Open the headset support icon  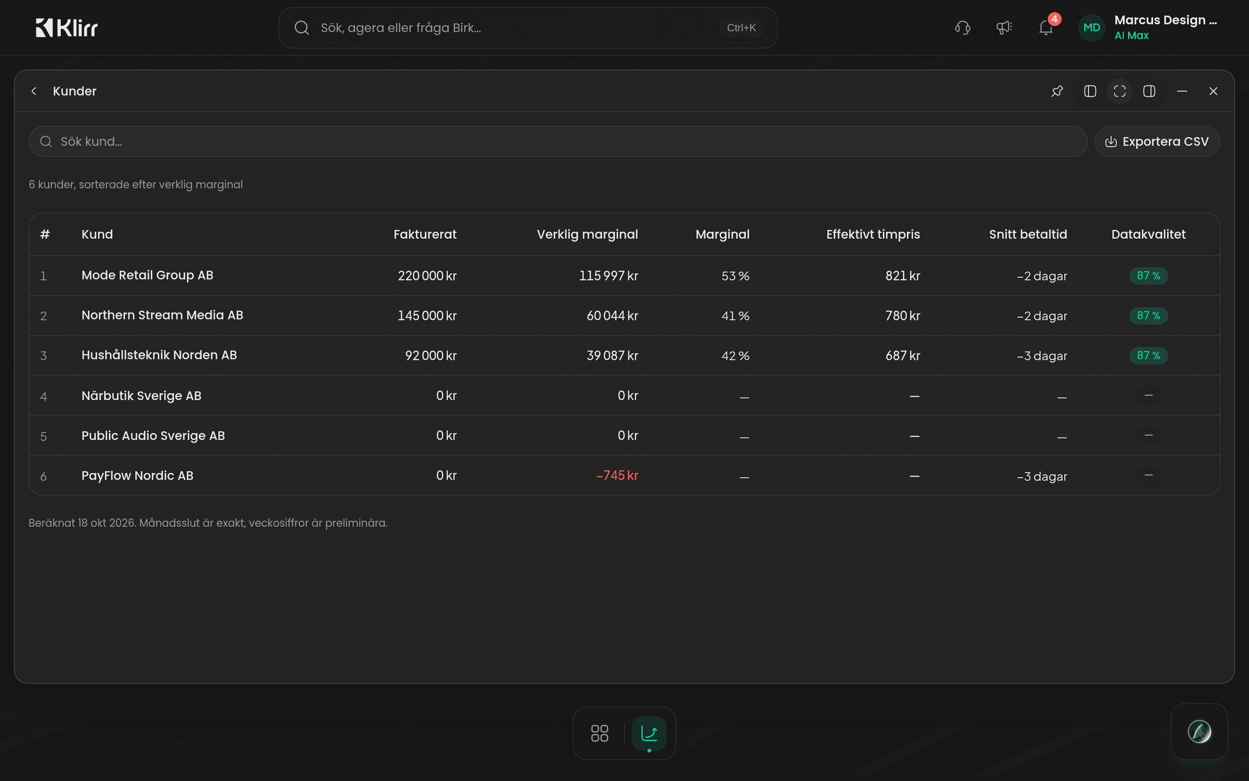pos(963,28)
